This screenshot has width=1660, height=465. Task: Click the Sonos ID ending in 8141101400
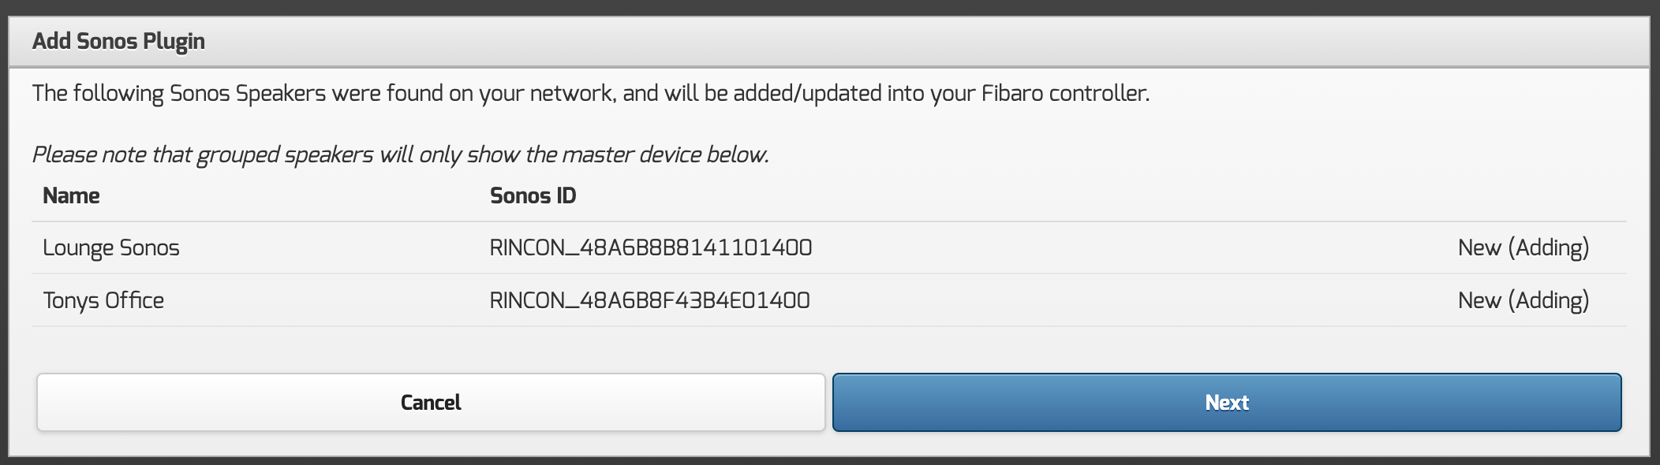(x=650, y=248)
